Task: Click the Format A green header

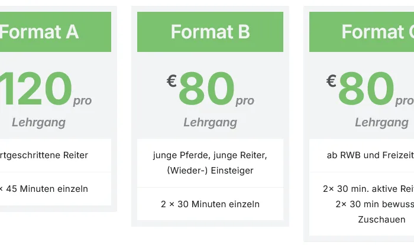Action: 53,32
